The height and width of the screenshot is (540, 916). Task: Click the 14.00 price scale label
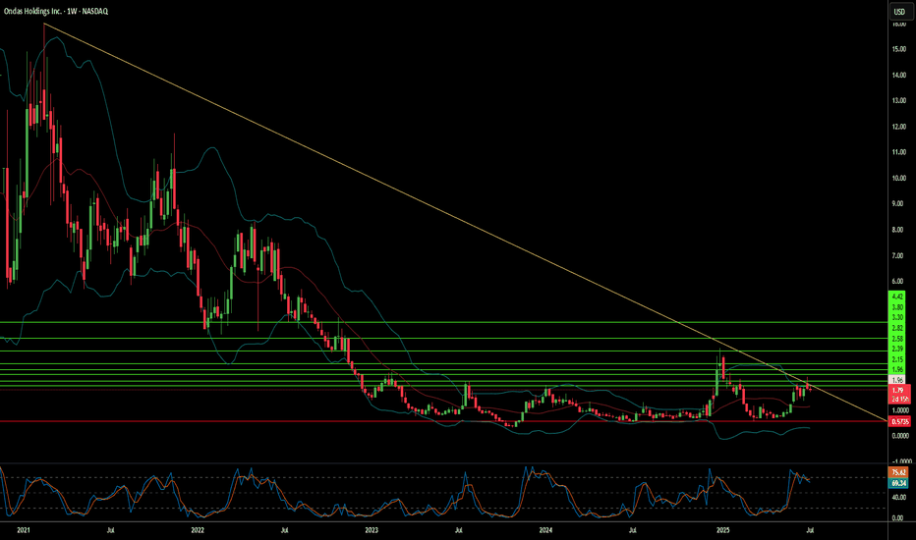[x=899, y=75]
